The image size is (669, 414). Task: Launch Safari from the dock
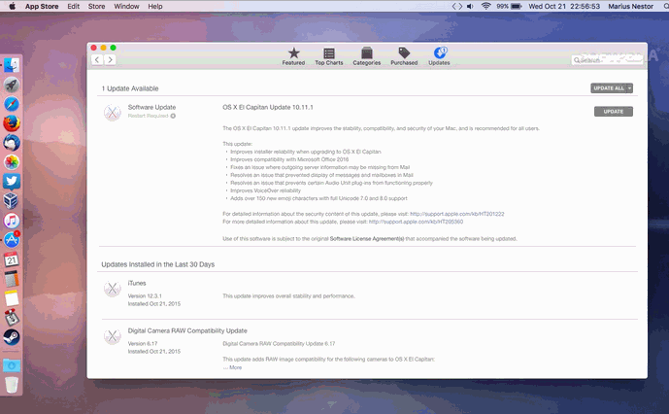point(12,104)
